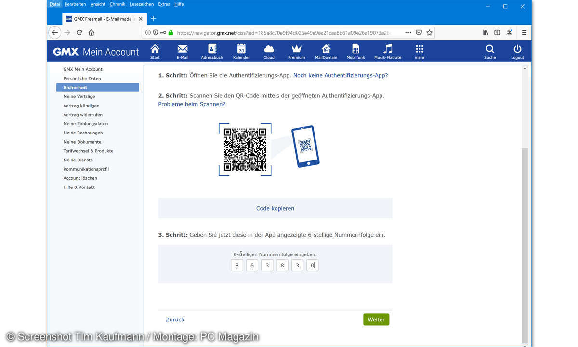Viewport: 578px width, 347px height.
Task: Click the page vertical scrollbar thumb
Action: 525,245
